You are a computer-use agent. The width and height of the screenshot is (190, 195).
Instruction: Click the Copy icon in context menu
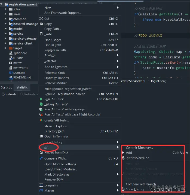(41, 23)
